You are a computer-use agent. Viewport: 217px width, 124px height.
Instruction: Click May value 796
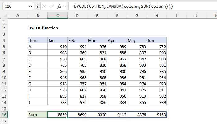(137, 71)
